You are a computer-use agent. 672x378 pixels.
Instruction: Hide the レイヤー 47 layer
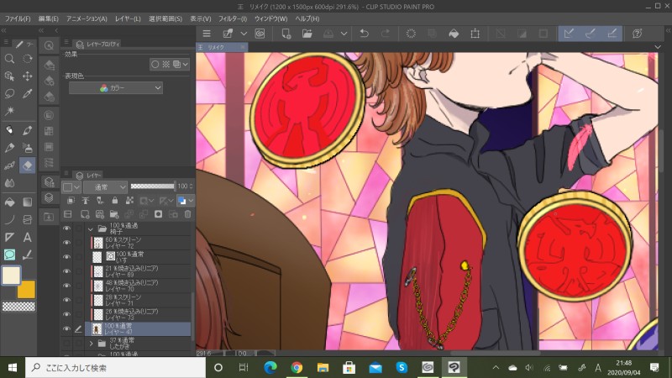click(x=66, y=328)
